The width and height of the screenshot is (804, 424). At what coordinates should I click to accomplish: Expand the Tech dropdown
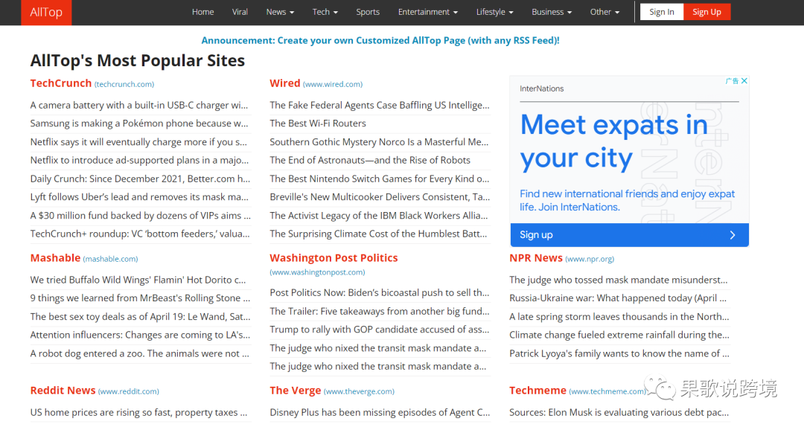tap(325, 12)
